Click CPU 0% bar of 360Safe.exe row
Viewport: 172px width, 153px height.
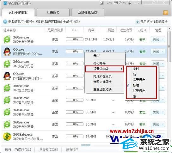(x=75, y=137)
